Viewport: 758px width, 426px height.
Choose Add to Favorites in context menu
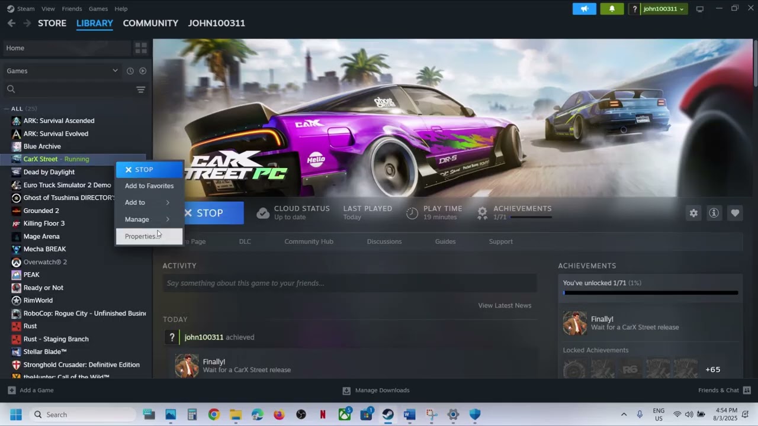149,186
